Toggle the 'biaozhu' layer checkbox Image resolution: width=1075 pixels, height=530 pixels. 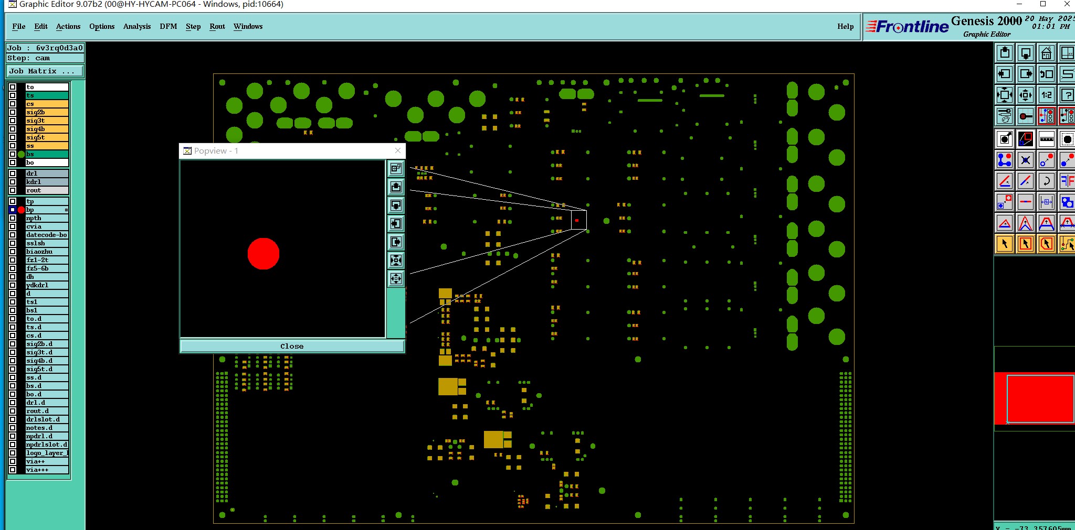point(13,252)
